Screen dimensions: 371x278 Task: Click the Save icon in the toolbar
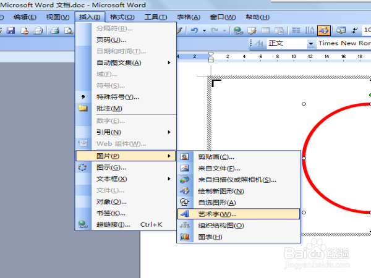pos(11,30)
